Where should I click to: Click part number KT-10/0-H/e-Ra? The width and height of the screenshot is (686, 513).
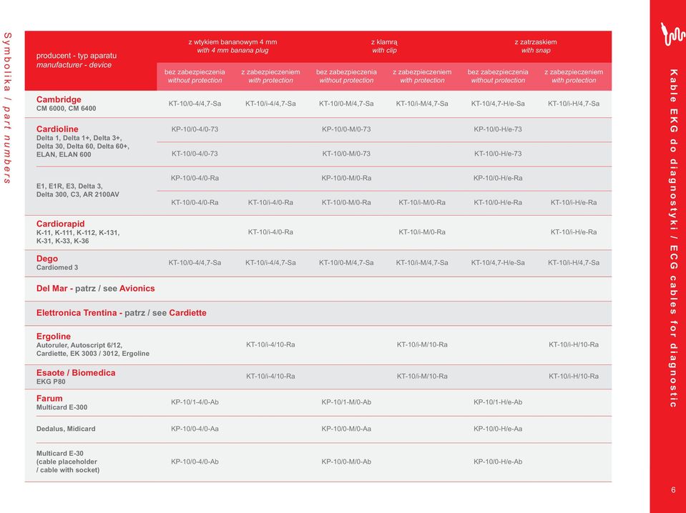coord(498,203)
